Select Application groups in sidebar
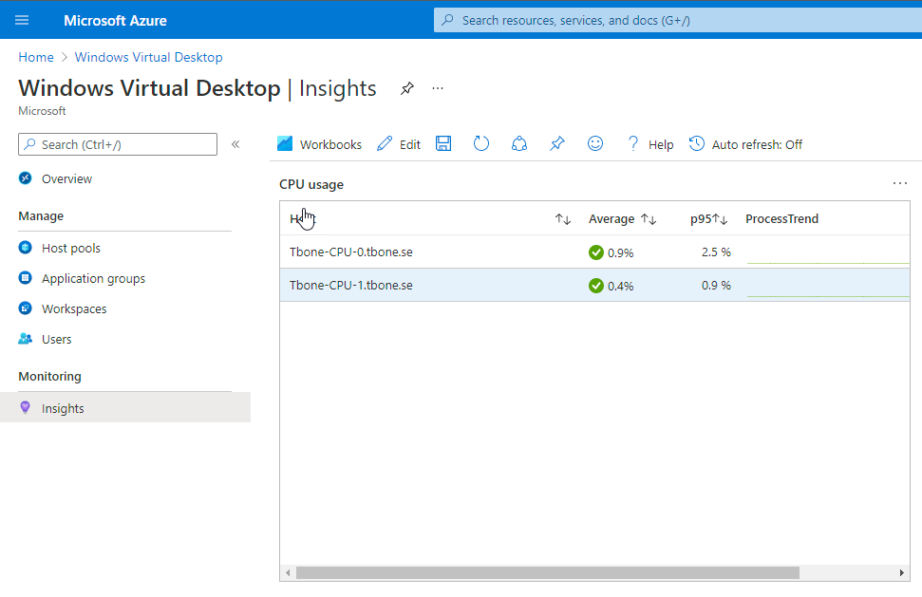This screenshot has width=922, height=597. [93, 278]
